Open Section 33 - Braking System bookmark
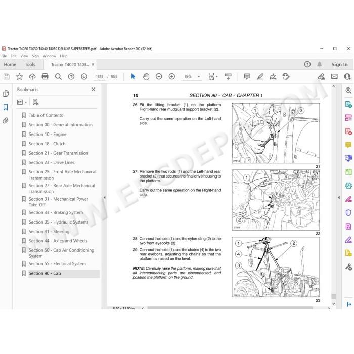 coord(56,213)
